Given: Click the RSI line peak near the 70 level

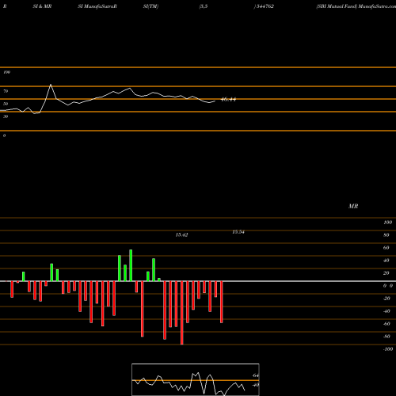Looking at the screenshot, I should pyautogui.click(x=51, y=85).
